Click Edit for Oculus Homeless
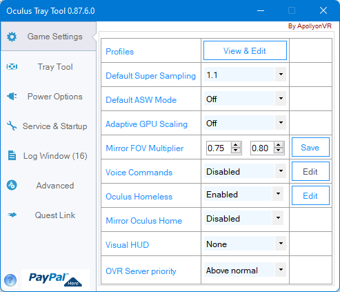 click(x=310, y=195)
